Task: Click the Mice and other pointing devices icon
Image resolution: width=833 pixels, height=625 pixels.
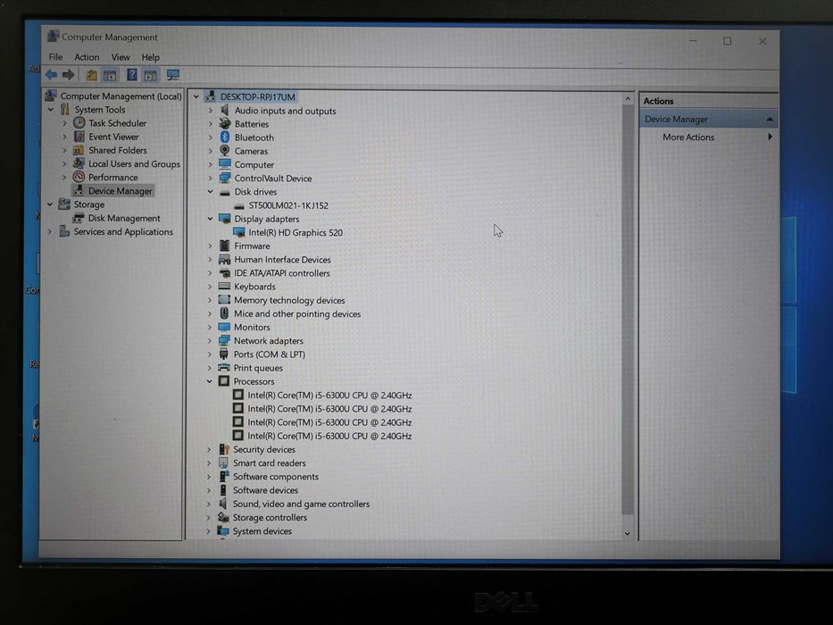Action: pyautogui.click(x=224, y=313)
